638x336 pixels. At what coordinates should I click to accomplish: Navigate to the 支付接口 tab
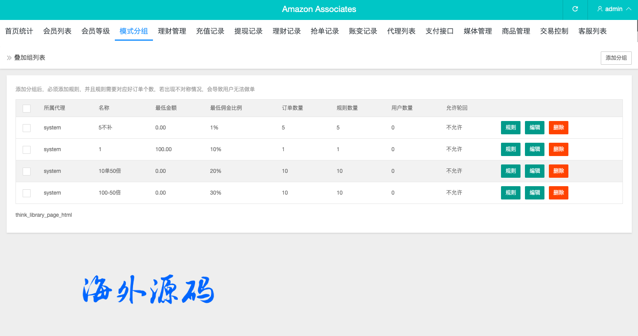tap(439, 31)
